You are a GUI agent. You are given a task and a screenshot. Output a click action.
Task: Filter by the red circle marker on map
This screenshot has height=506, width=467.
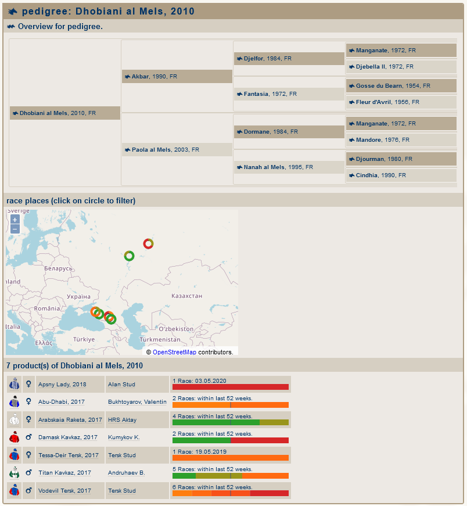[x=149, y=243]
